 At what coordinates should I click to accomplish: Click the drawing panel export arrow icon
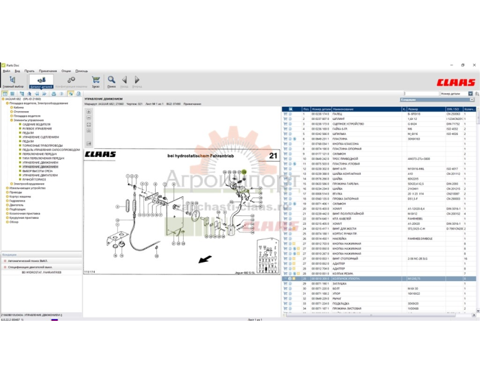click(88, 143)
